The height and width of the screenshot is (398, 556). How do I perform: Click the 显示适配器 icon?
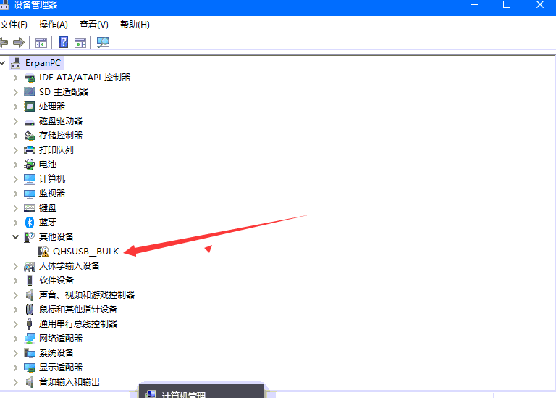tap(30, 368)
